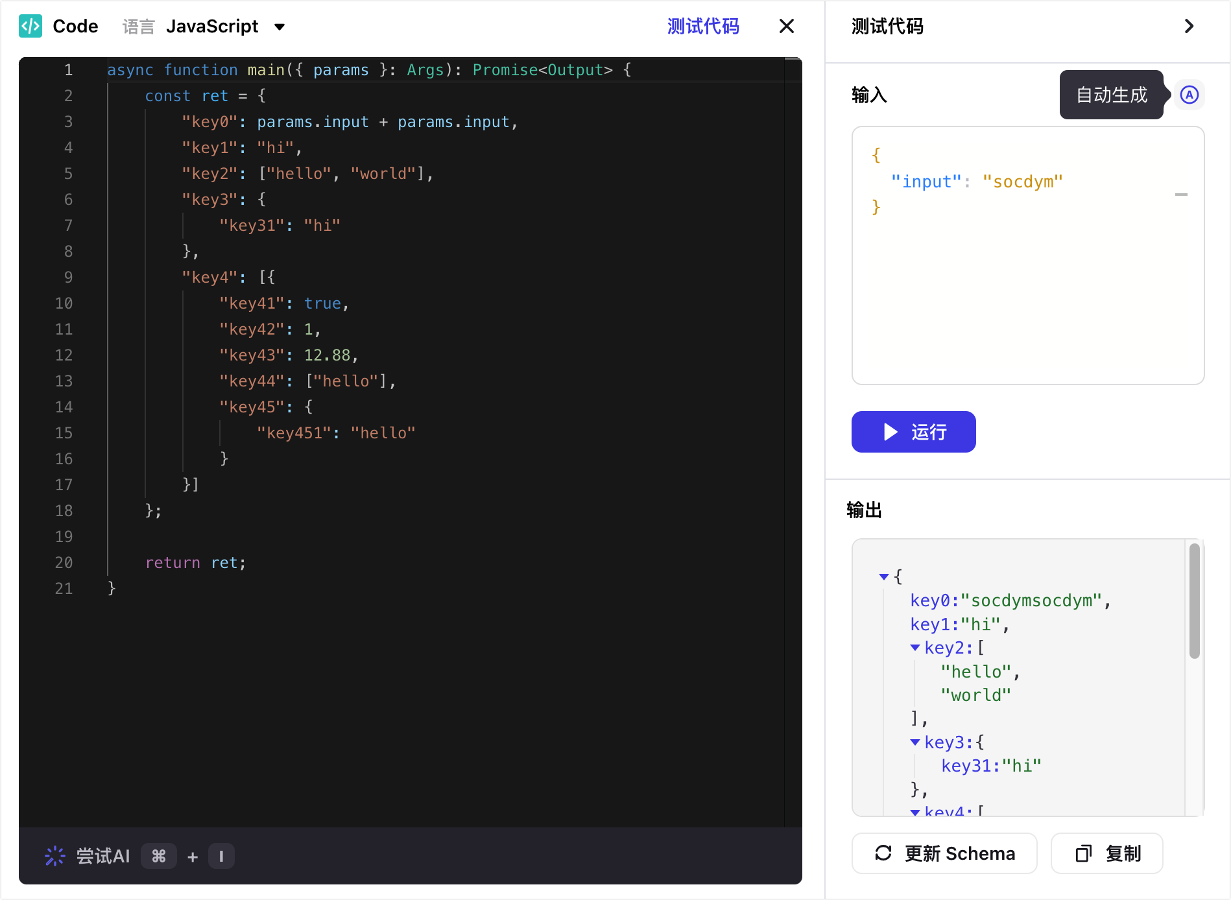Viewport: 1231px width, 900px height.
Task: Click the "socdym" value in input JSON
Action: click(x=1022, y=182)
